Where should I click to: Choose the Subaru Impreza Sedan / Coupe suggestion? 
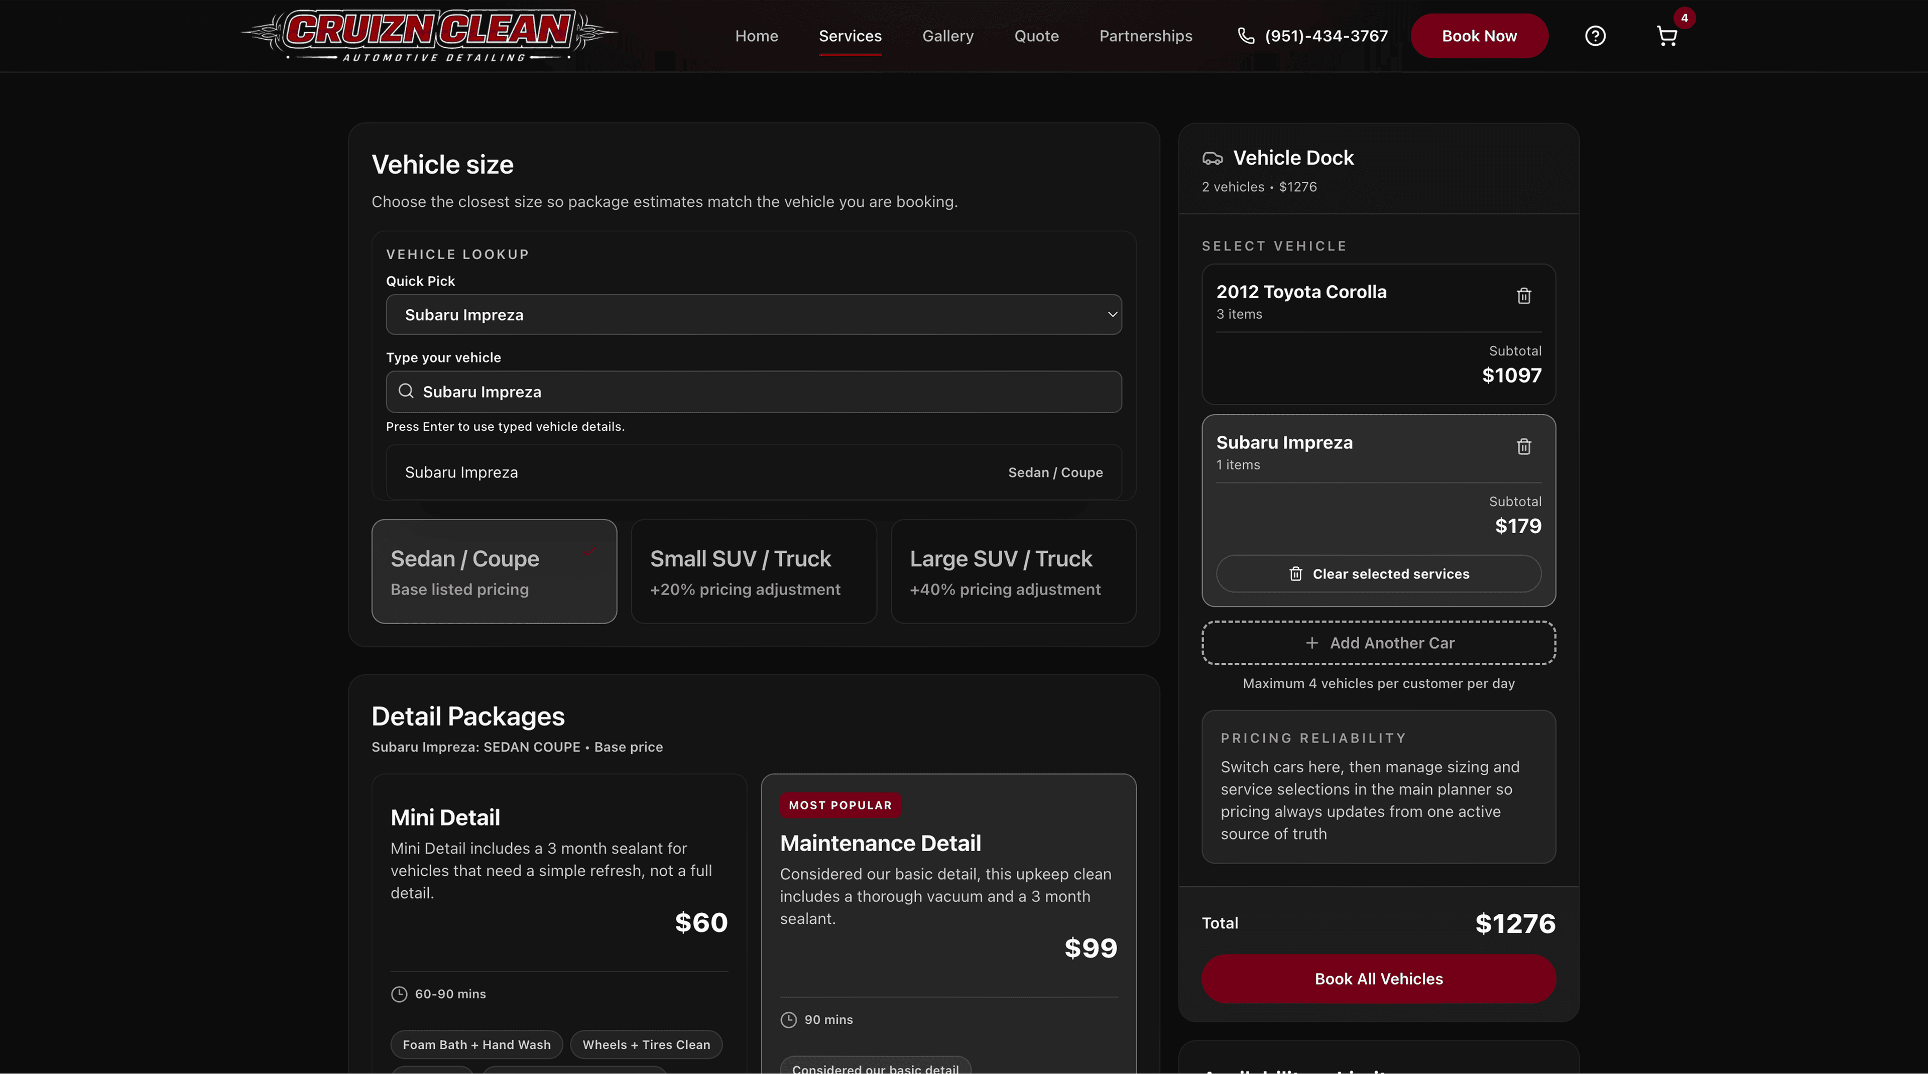(x=754, y=472)
